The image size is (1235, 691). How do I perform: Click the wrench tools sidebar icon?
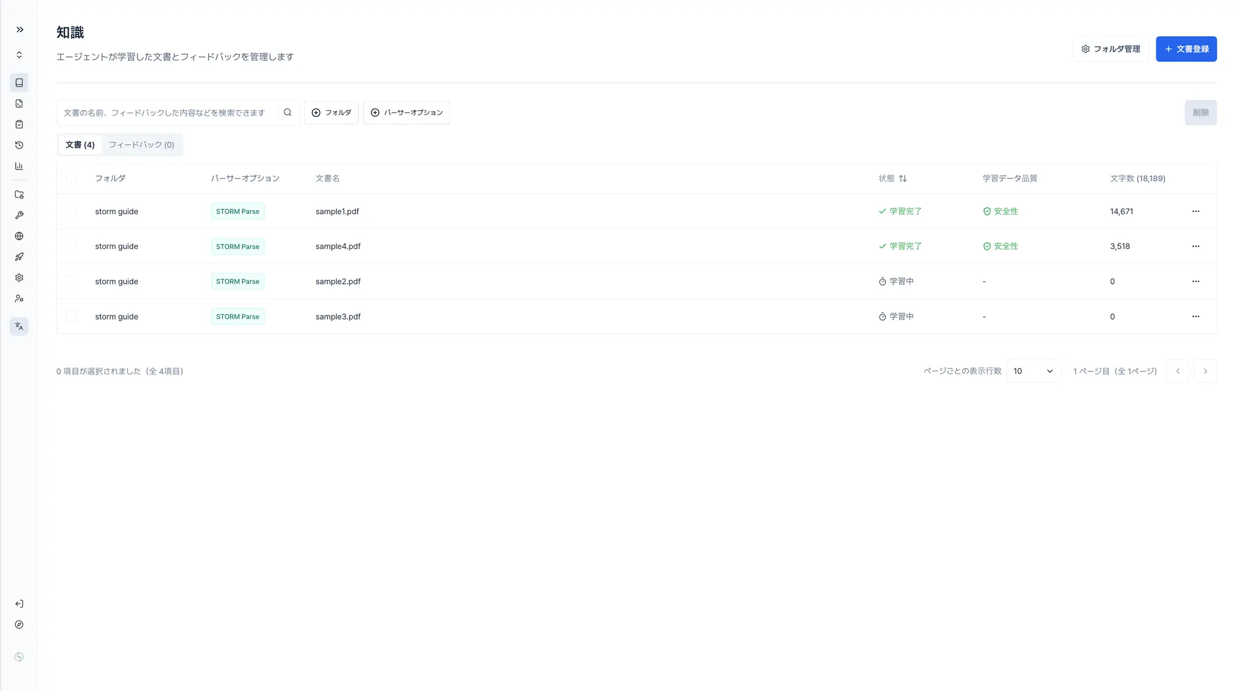click(x=19, y=215)
